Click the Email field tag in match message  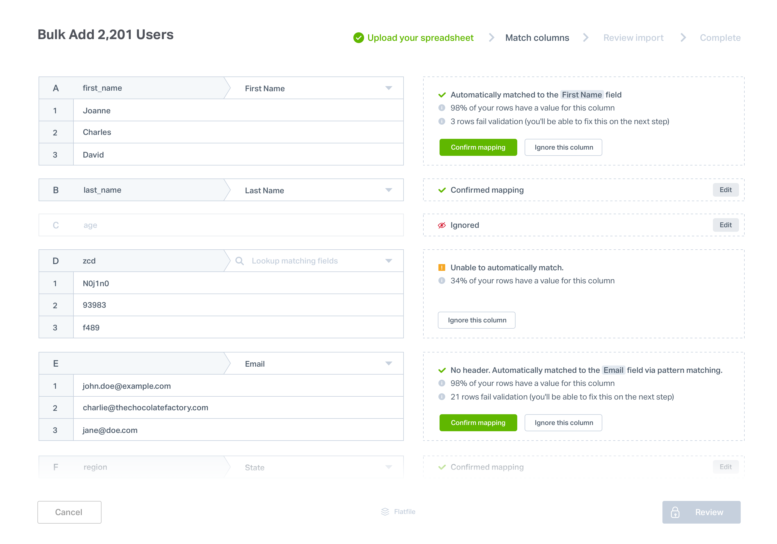pyautogui.click(x=613, y=370)
